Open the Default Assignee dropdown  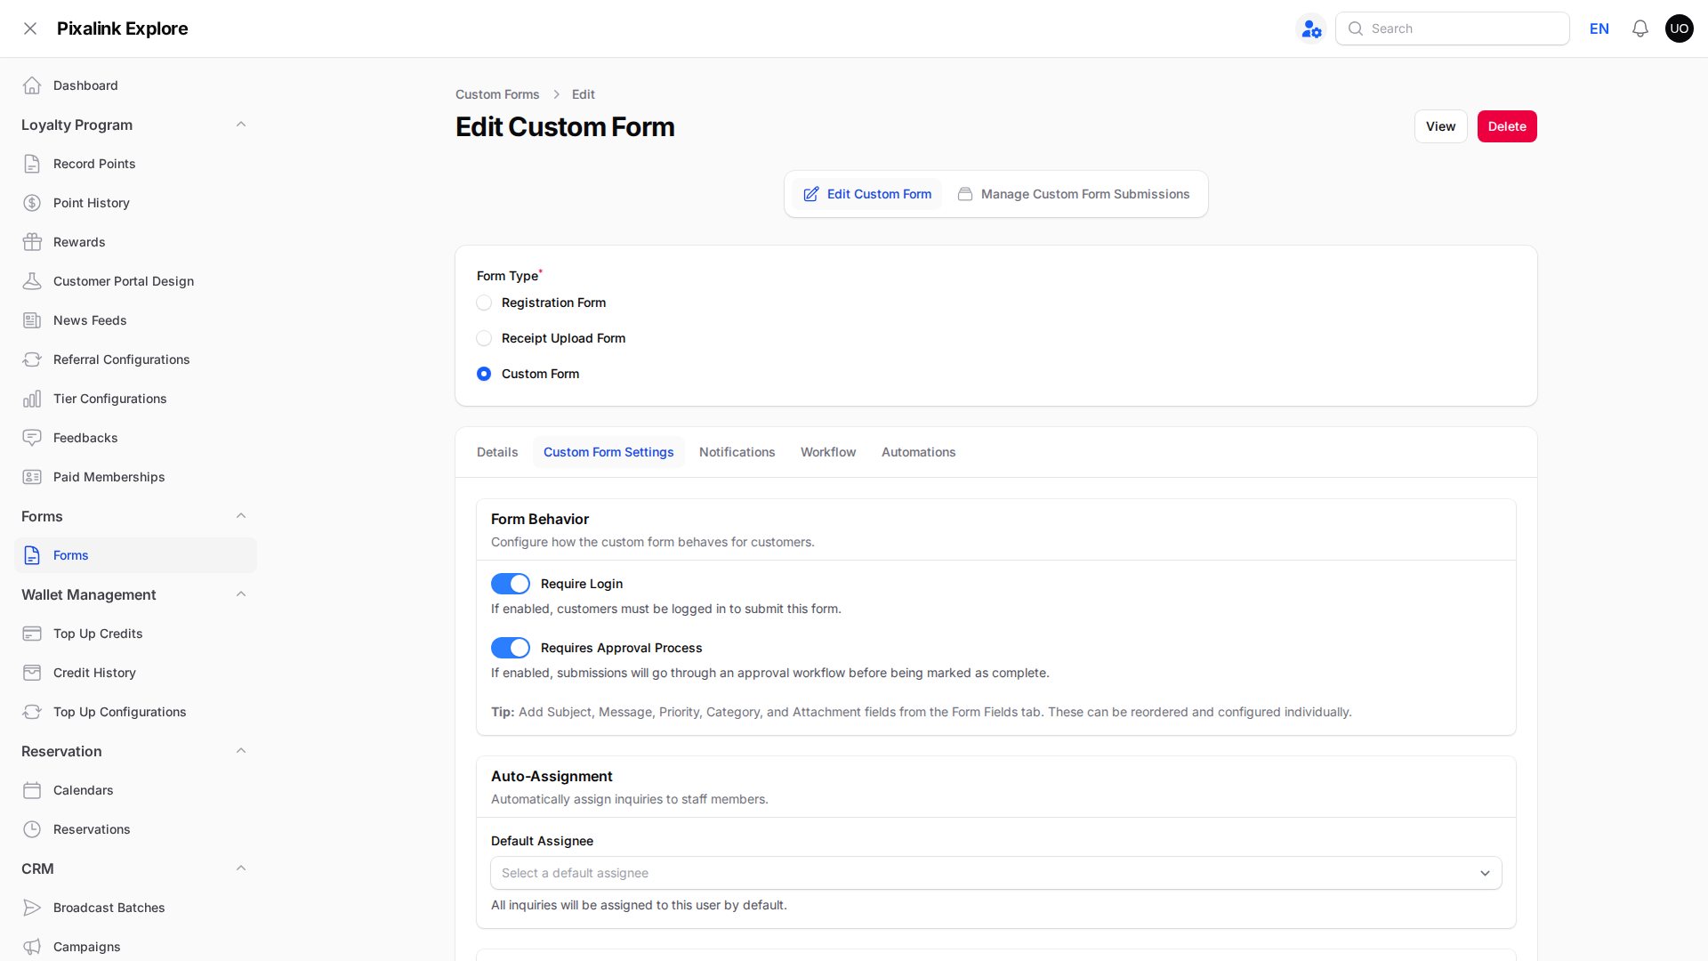click(x=996, y=873)
